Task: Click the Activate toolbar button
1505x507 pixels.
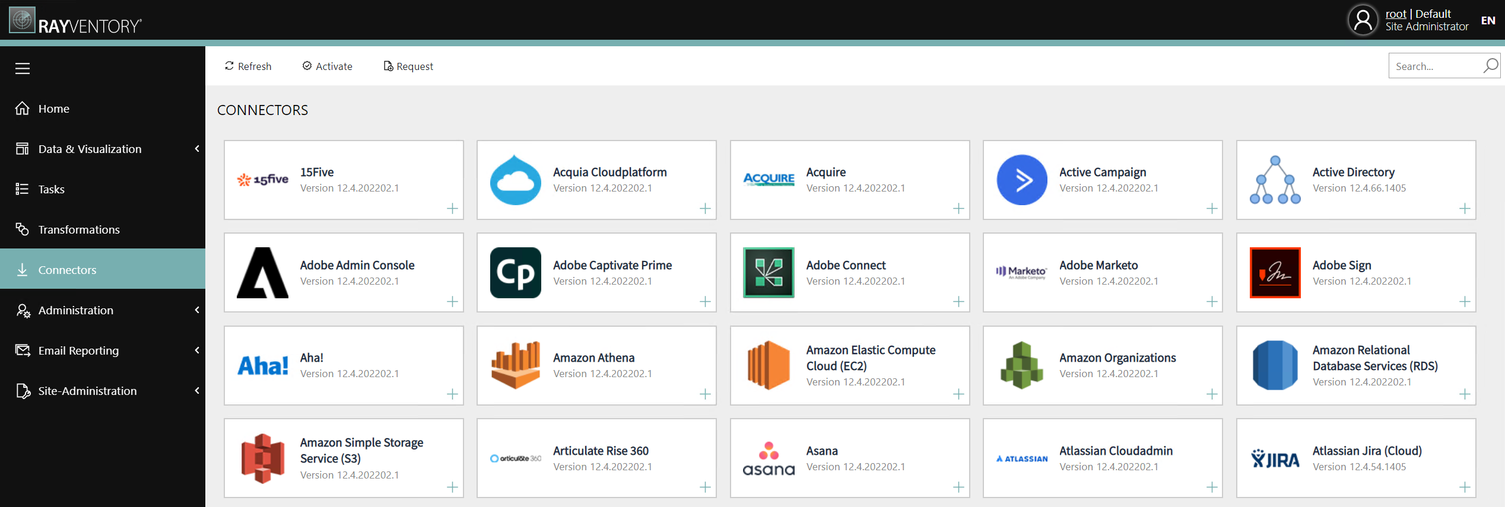Action: pos(327,66)
